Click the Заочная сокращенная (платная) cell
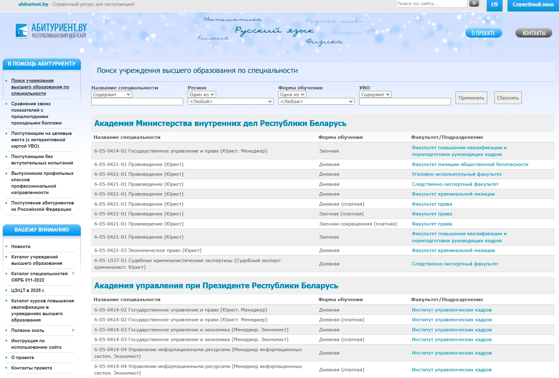Viewport: 559px width, 378px height. click(358, 224)
